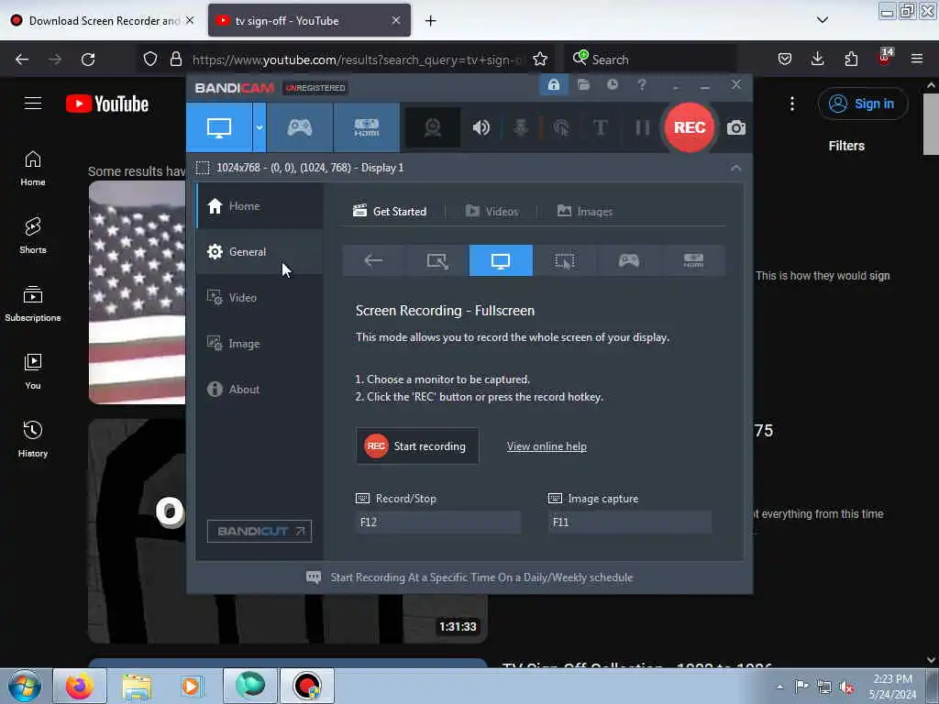The width and height of the screenshot is (939, 704).
Task: Select HDMI Device Recording mode in toolbar
Action: [x=367, y=127]
